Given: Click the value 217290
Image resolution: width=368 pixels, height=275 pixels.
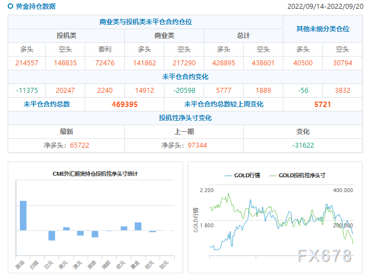Looking at the screenshot, I should (184, 63).
